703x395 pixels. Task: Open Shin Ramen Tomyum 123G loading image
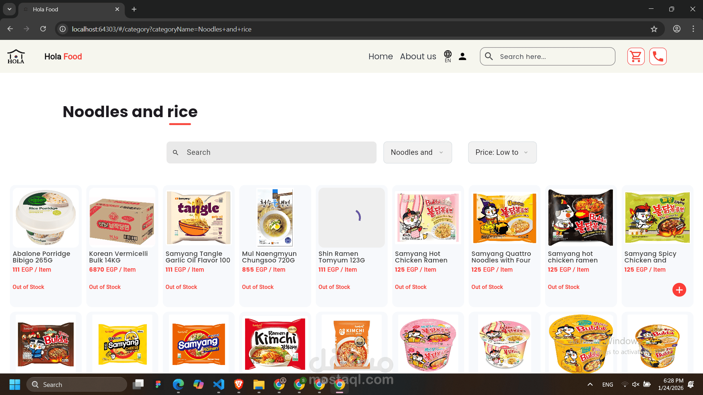(351, 217)
